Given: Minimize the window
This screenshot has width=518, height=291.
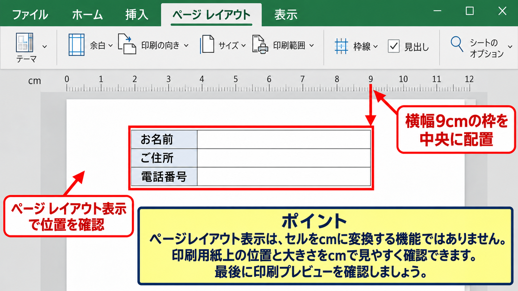Looking at the screenshot, I should click(437, 11).
